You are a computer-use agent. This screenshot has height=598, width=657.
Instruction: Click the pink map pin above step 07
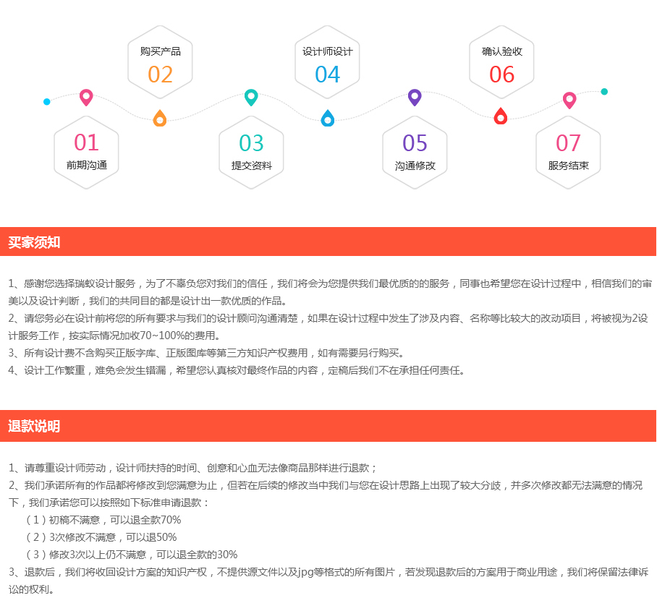tap(569, 100)
